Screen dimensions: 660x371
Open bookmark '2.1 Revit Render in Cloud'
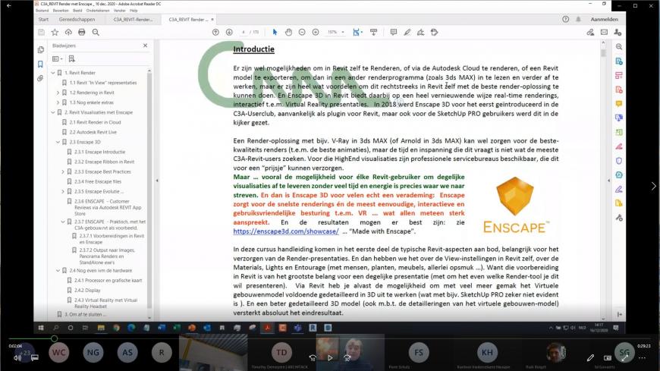tap(95, 122)
